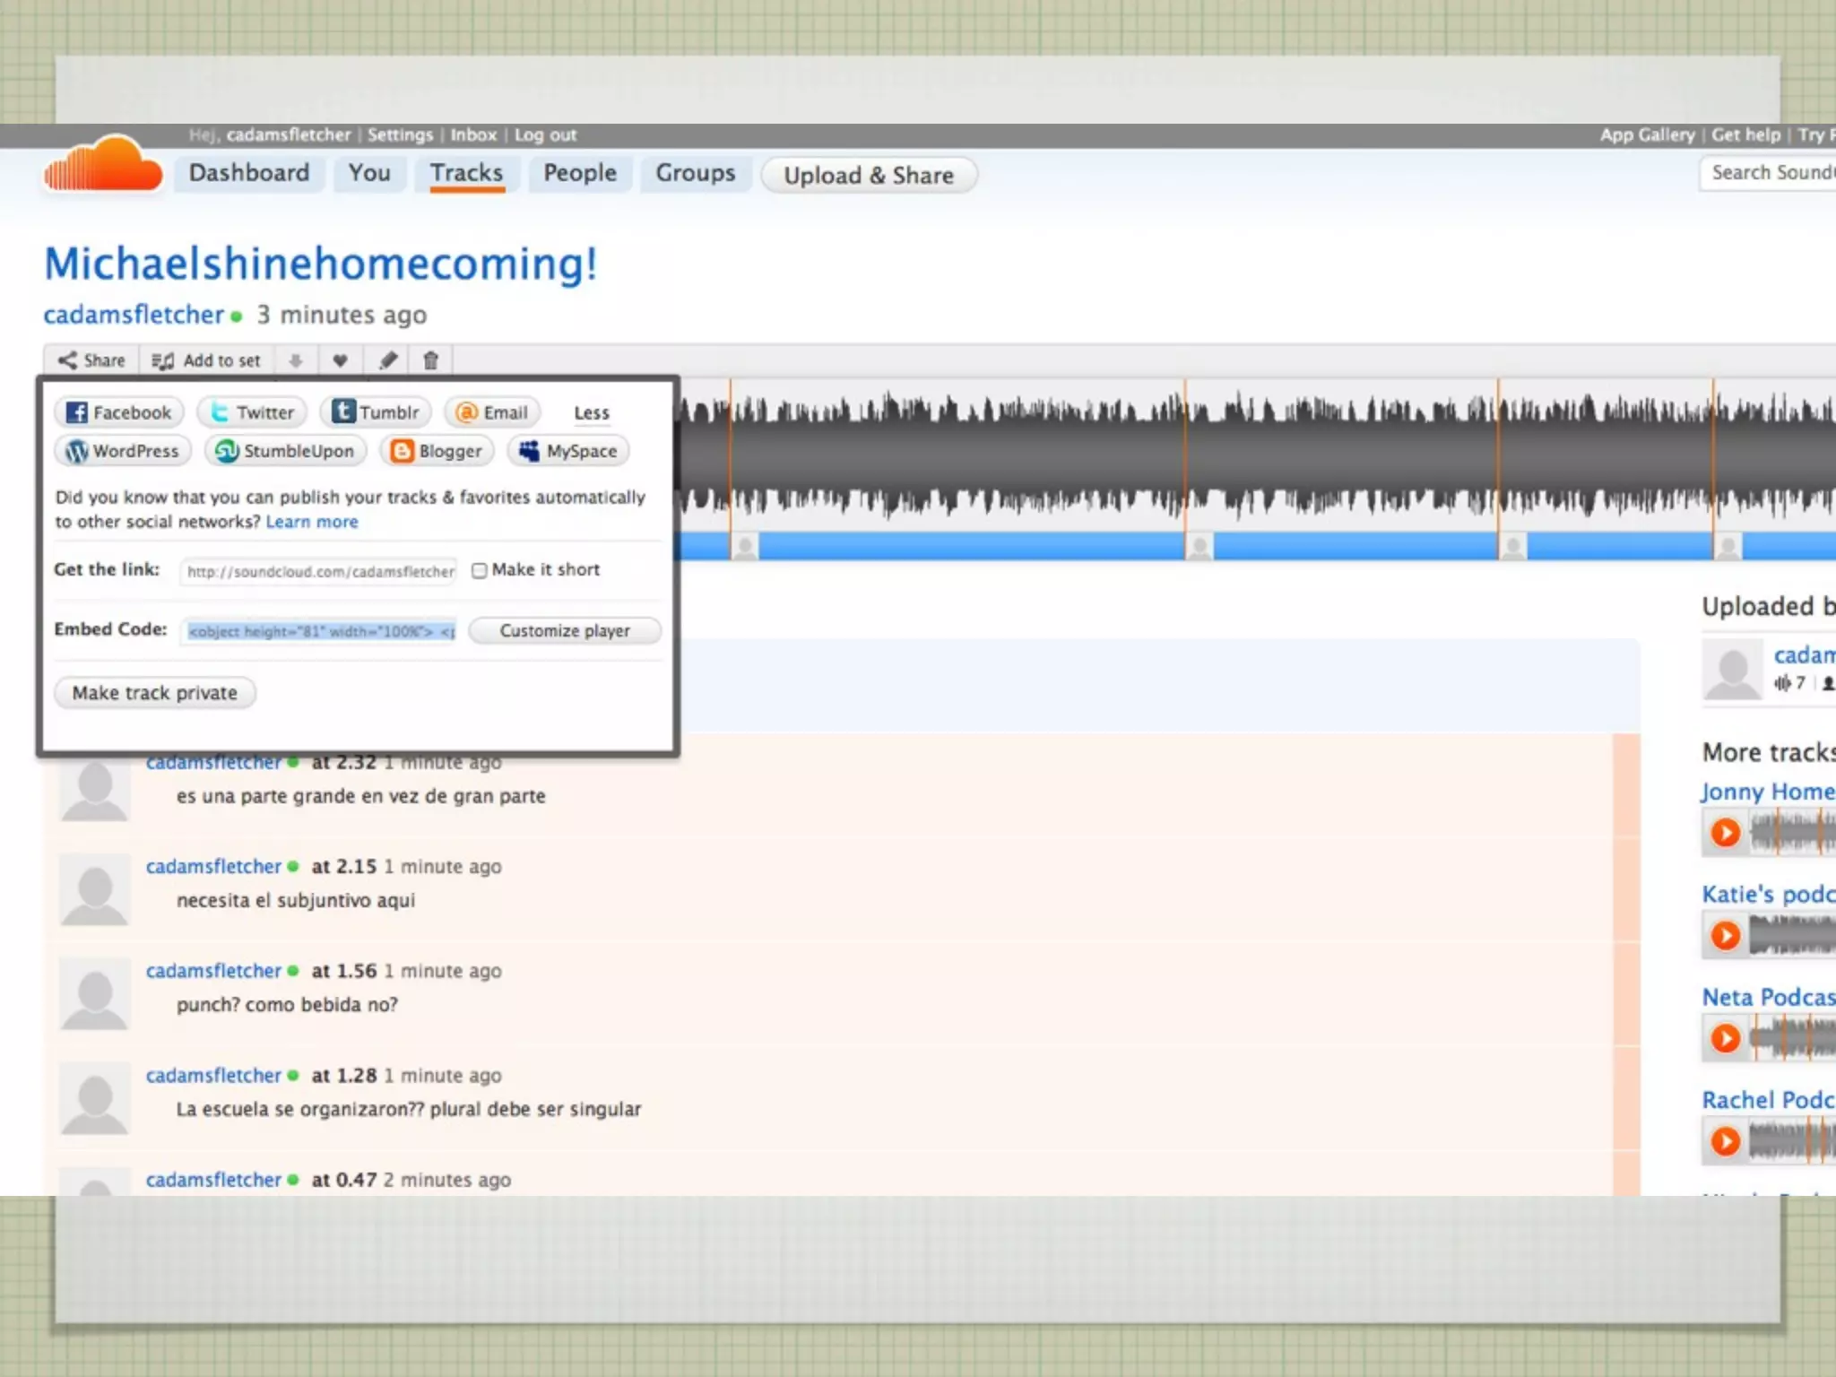This screenshot has width=1836, height=1377.
Task: Click Make track private button
Action: [x=155, y=693]
